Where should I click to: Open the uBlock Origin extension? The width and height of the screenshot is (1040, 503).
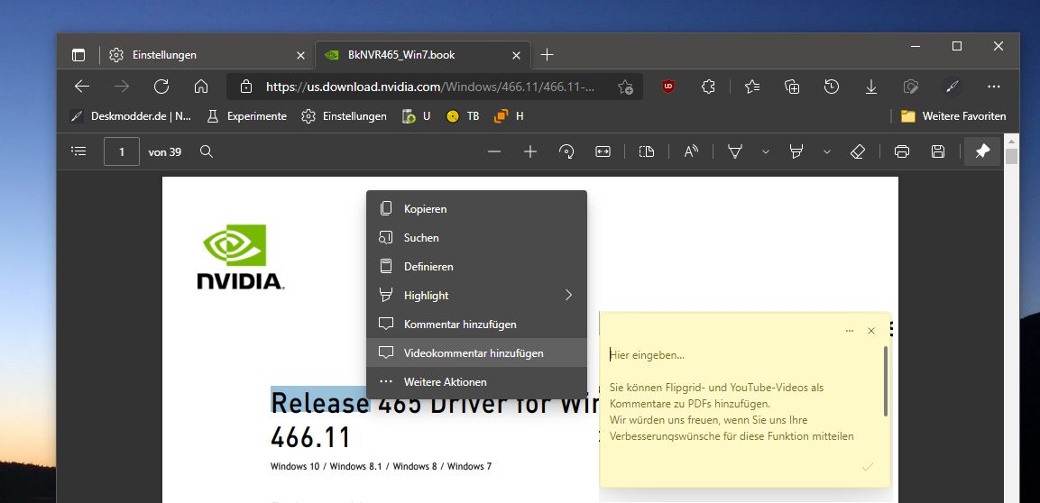pyautogui.click(x=668, y=87)
